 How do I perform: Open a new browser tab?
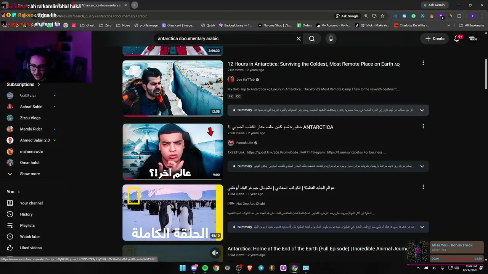click(x=135, y=5)
